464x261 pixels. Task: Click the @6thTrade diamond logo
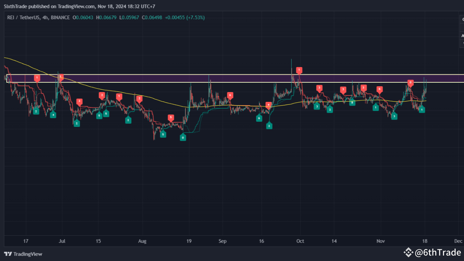tap(408, 252)
